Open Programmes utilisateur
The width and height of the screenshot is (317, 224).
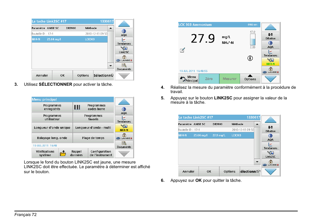coord(52,117)
